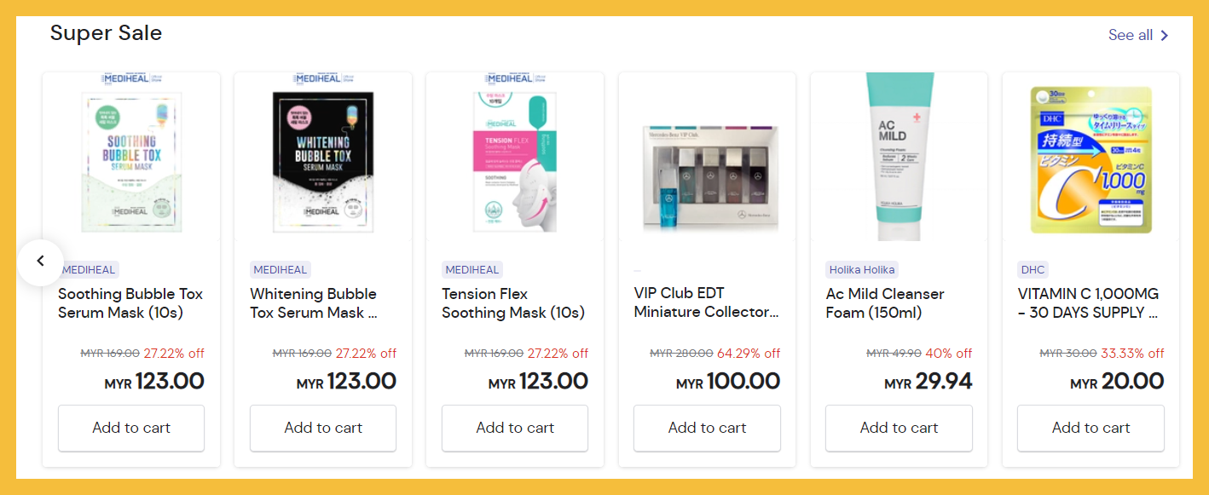Open Whitening Bubble Tox mask image
1209x495 pixels.
[x=323, y=158]
